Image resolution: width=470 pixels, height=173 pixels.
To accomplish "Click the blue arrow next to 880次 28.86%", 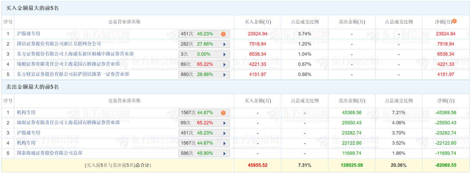I will tap(224, 74).
